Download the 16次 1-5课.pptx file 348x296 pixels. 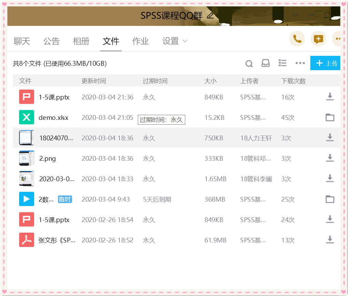[x=330, y=97]
